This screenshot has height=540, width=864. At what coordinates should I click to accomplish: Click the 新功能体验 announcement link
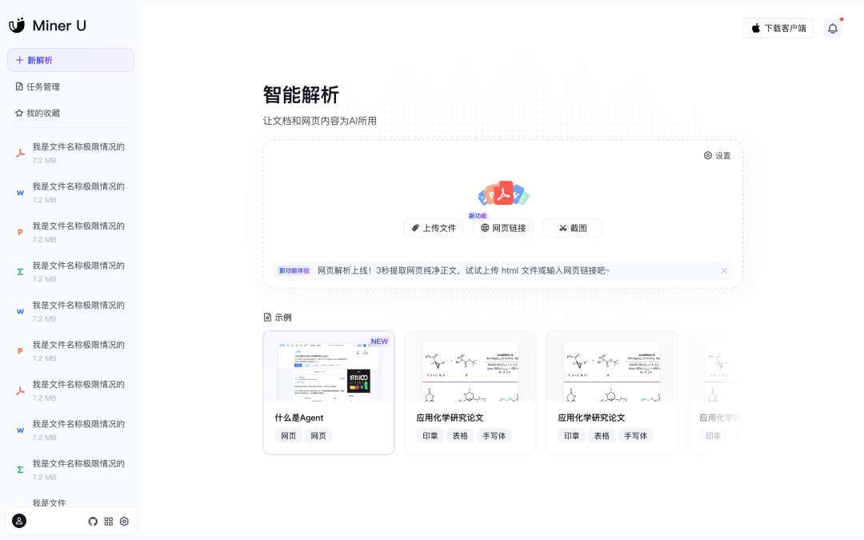[x=295, y=270]
